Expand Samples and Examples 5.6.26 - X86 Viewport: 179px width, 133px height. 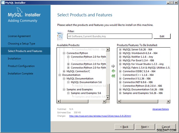(120, 93)
